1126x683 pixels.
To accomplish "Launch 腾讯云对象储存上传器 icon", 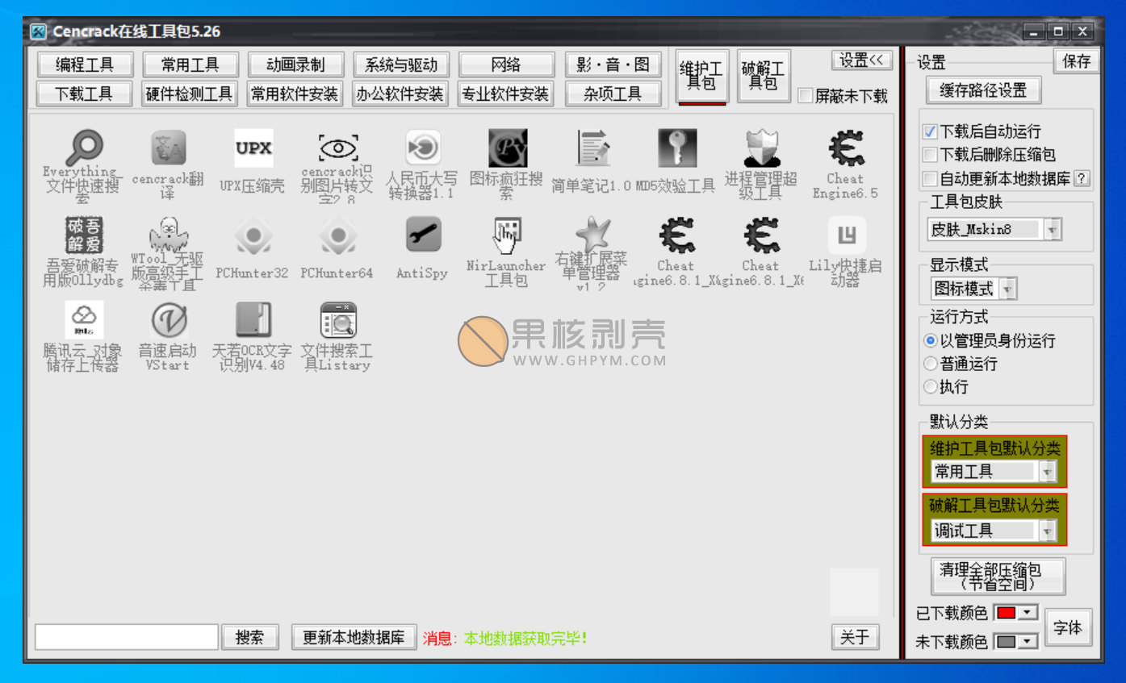I will (x=84, y=320).
